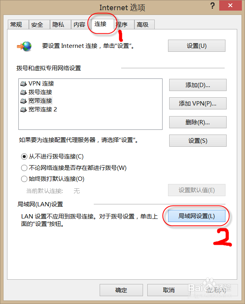Click the 取消 button

[169, 290]
